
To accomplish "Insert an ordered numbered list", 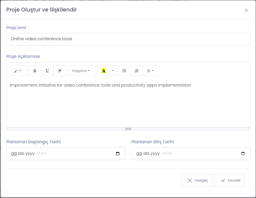I will point(137,71).
